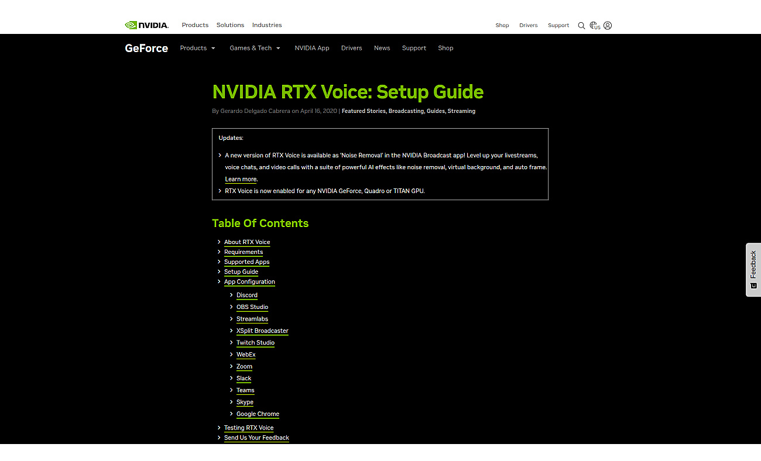
Task: Open the Featured Stories category
Action: coord(364,111)
